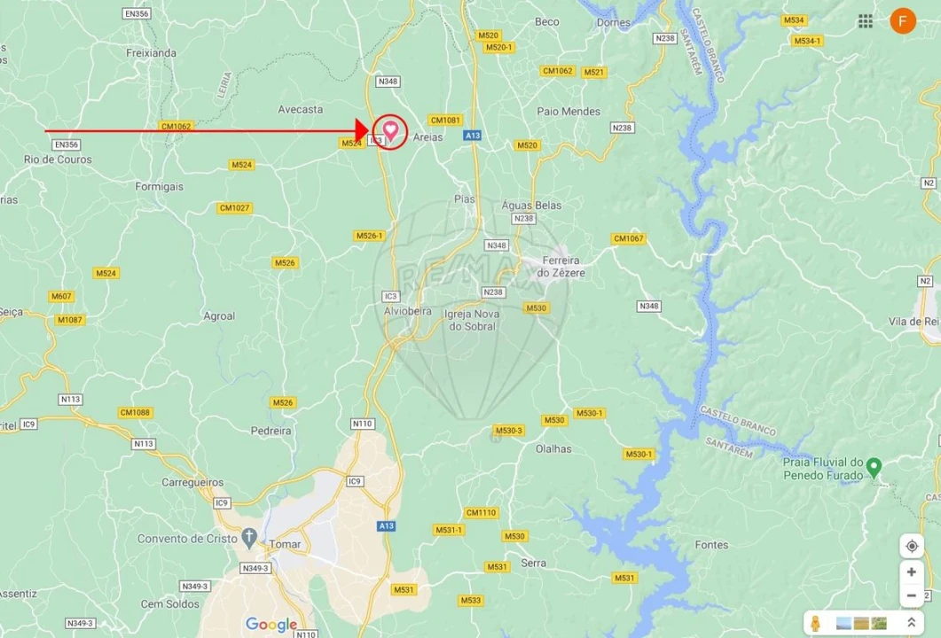Open the second imagery thumbnail
The image size is (941, 638).
pos(861,623)
